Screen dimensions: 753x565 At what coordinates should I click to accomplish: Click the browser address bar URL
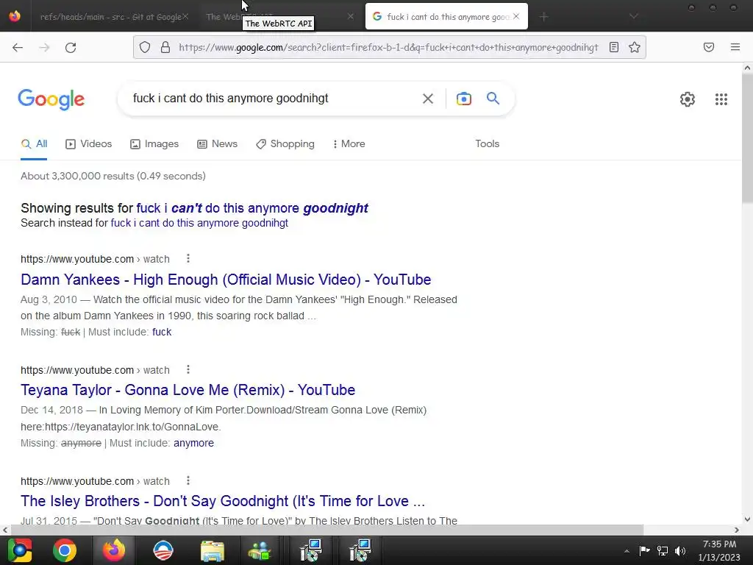tap(388, 47)
